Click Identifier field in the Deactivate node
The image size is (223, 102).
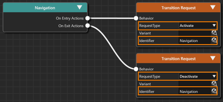tap(194, 91)
